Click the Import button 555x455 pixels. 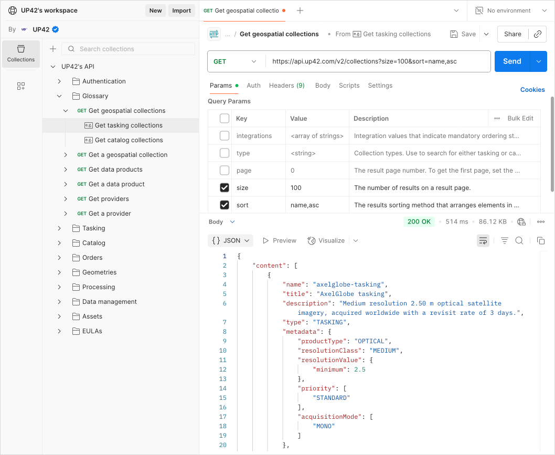[x=182, y=10]
